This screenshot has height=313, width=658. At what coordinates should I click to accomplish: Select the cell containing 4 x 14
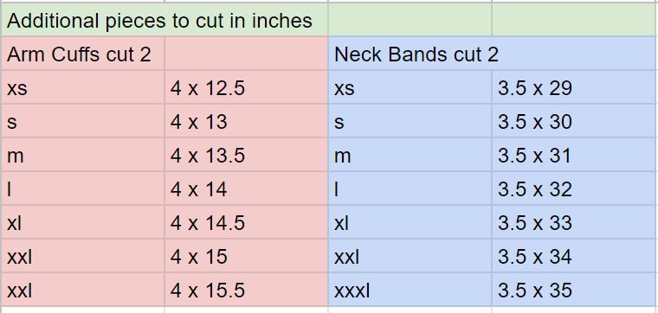click(246, 189)
